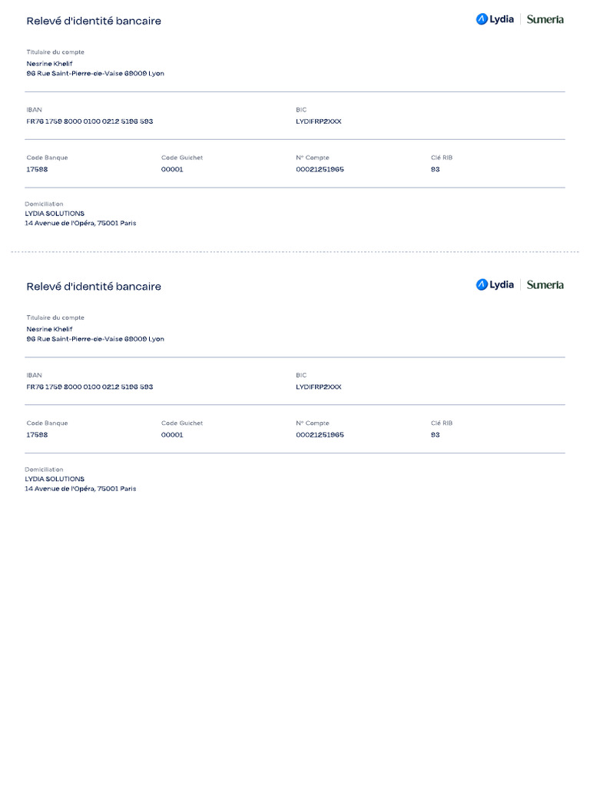Select the N° Compte value in the upper RIB

[x=320, y=169]
